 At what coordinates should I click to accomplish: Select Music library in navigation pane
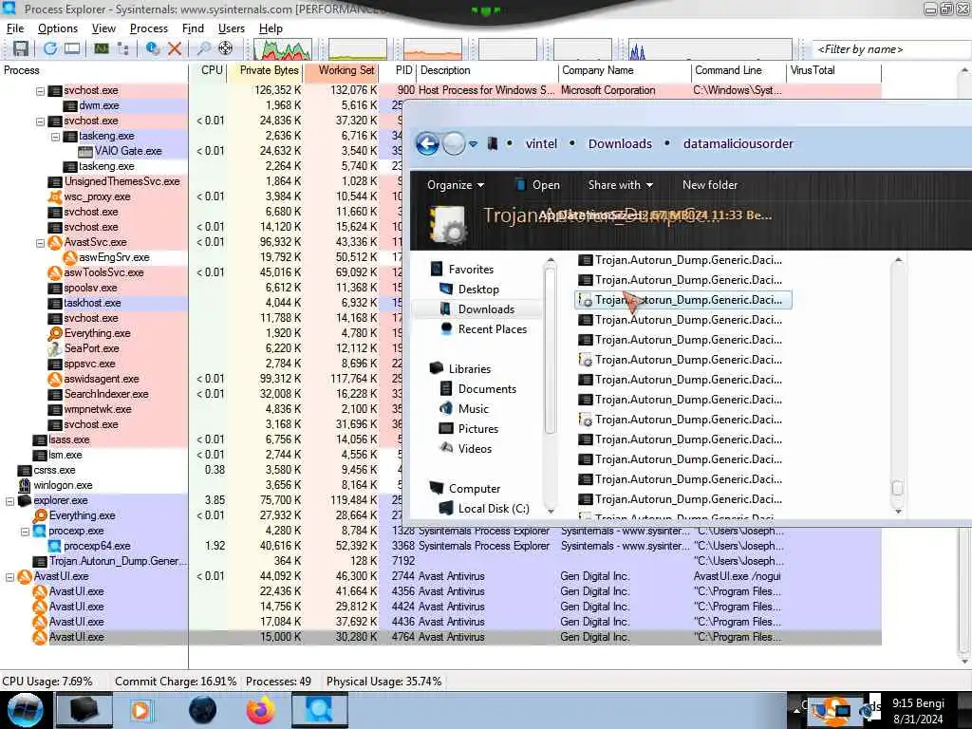(x=473, y=408)
